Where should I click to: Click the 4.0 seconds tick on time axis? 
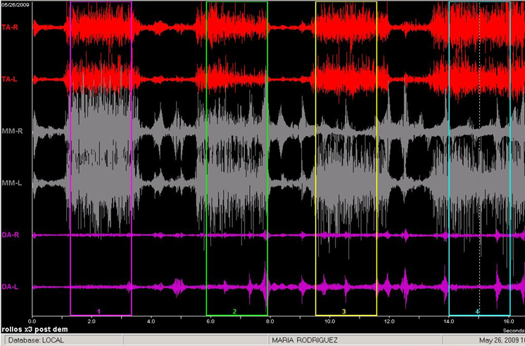pos(151,321)
